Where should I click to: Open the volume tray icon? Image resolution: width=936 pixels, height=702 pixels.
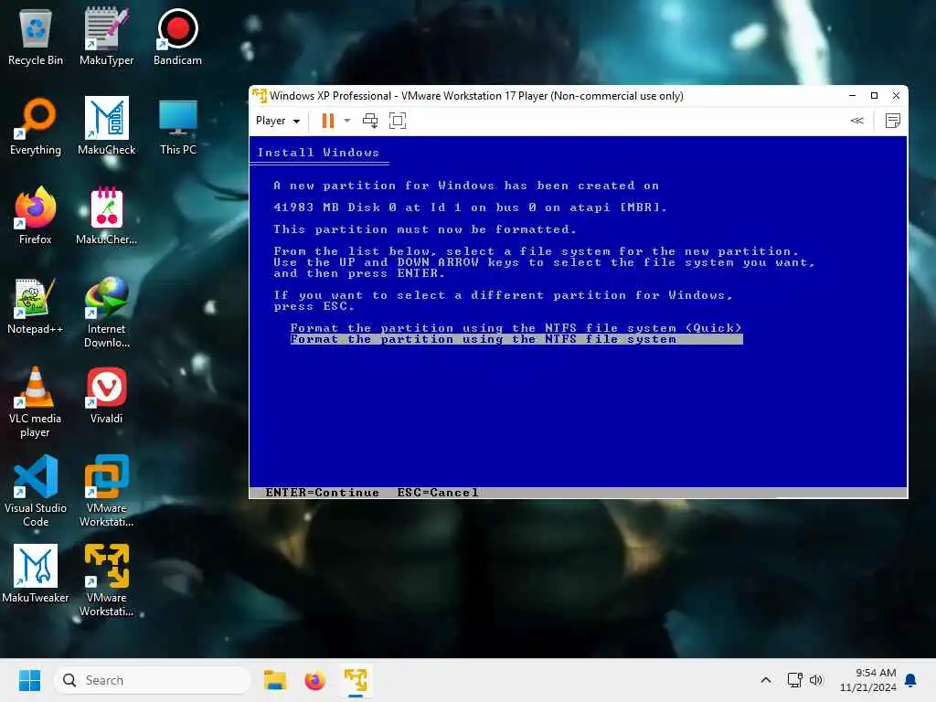815,680
